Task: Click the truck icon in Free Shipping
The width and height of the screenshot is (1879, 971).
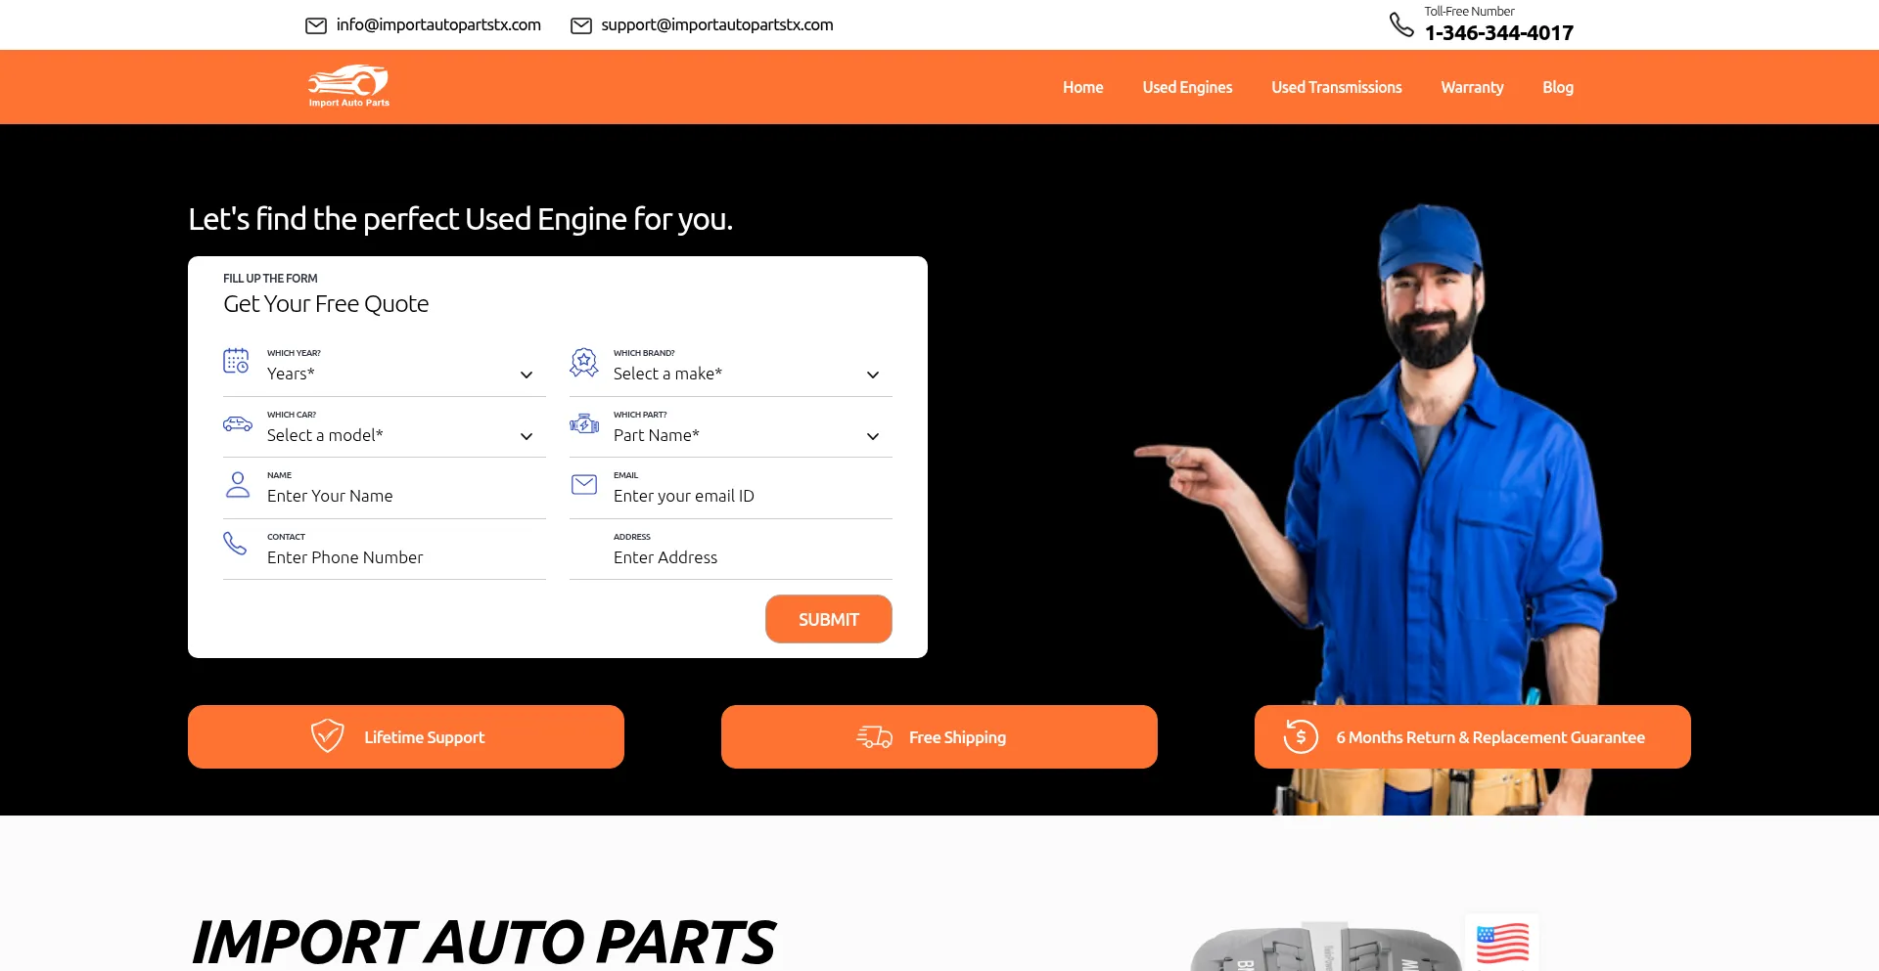Action: 874,736
